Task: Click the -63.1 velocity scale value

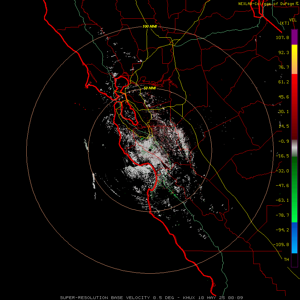Action: [x=282, y=200]
